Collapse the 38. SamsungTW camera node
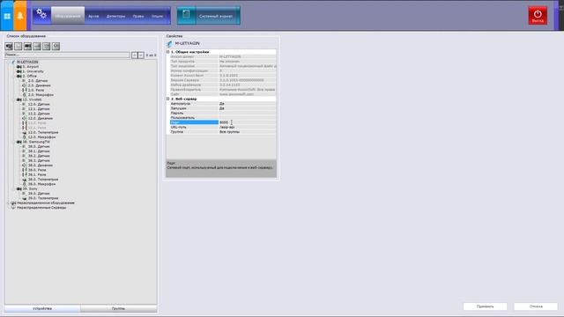 point(14,142)
